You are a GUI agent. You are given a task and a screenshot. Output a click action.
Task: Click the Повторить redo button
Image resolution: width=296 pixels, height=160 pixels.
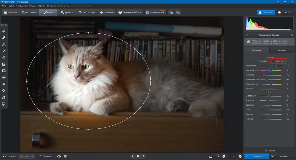point(27,156)
